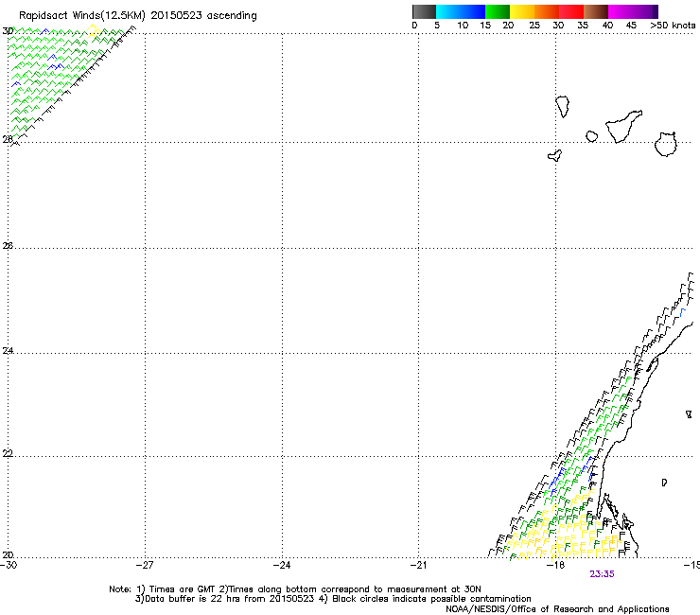Viewport: 700px width, 615px height.
Task: Click the purple 45–50 knots legend swatch
Action: coord(645,11)
